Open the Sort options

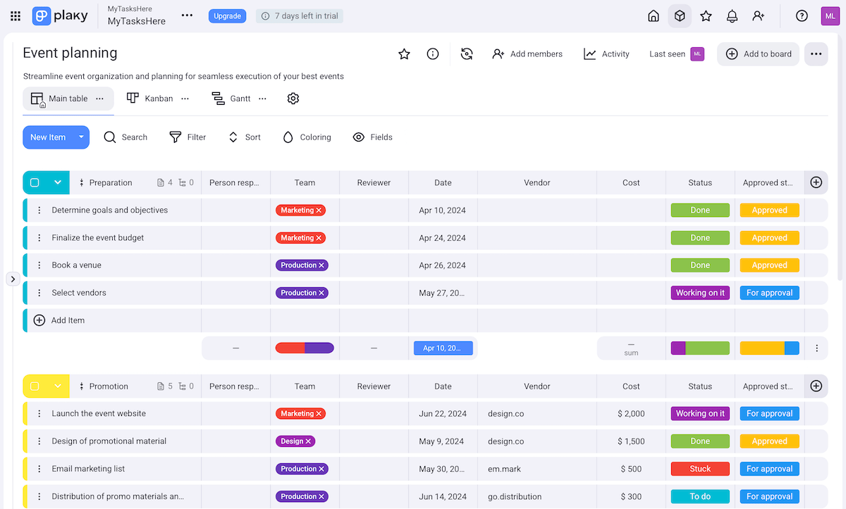244,137
